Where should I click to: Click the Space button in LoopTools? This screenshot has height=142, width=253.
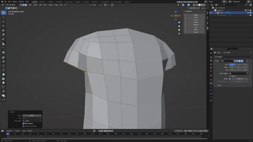(196, 32)
